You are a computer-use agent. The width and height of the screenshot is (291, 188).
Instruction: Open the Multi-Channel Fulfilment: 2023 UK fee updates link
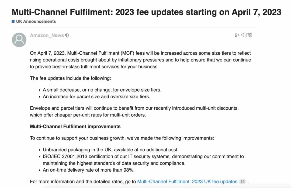(x=187, y=182)
